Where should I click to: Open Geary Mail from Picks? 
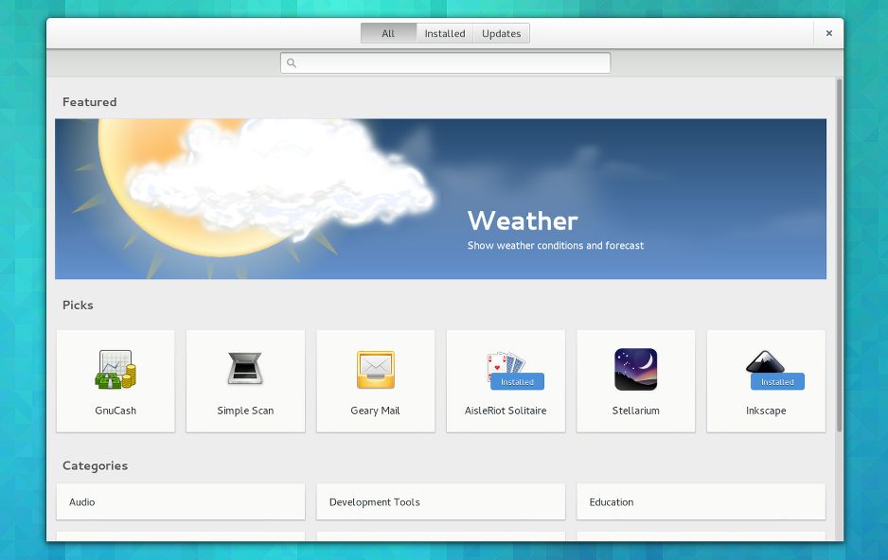[375, 370]
